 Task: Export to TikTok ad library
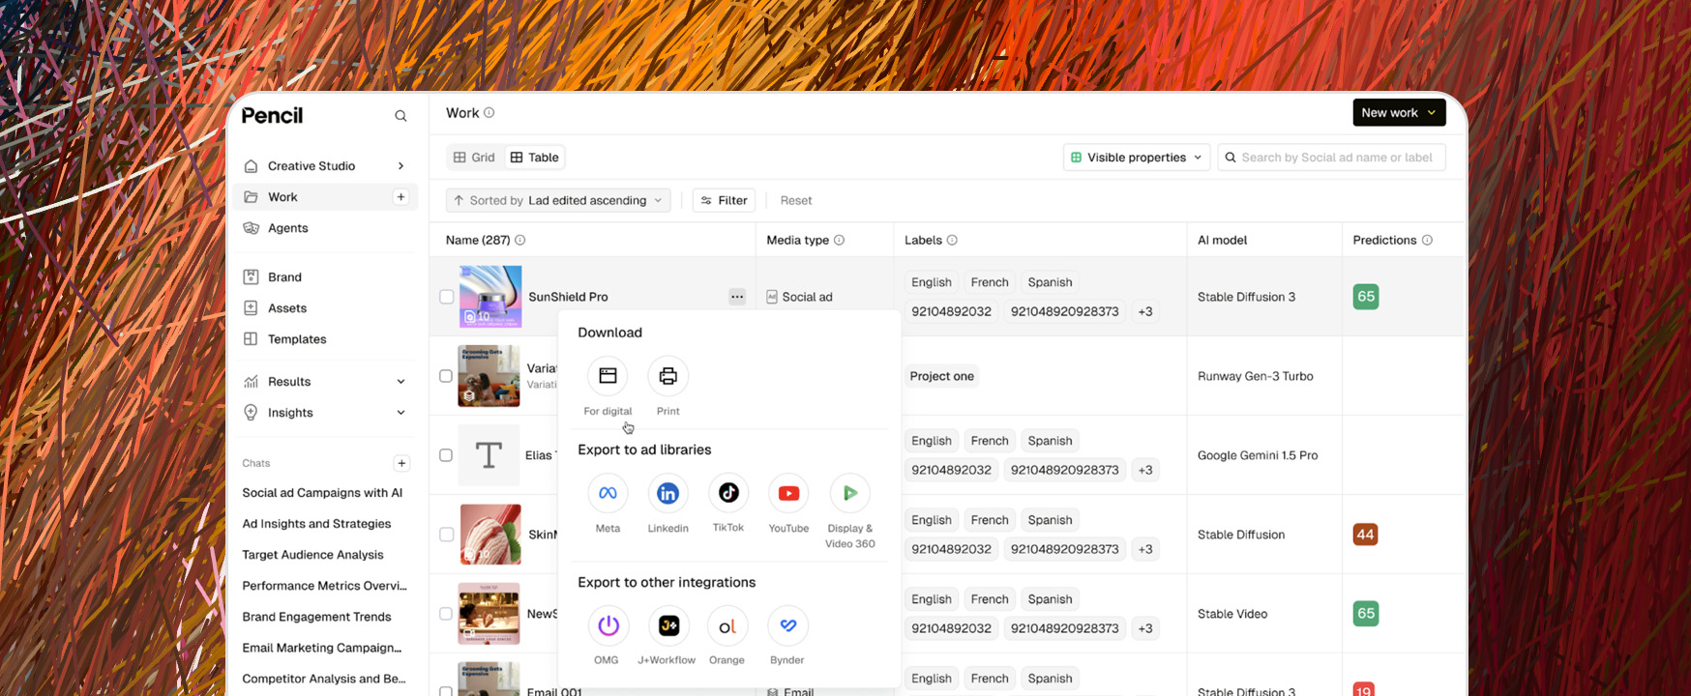[x=728, y=493]
